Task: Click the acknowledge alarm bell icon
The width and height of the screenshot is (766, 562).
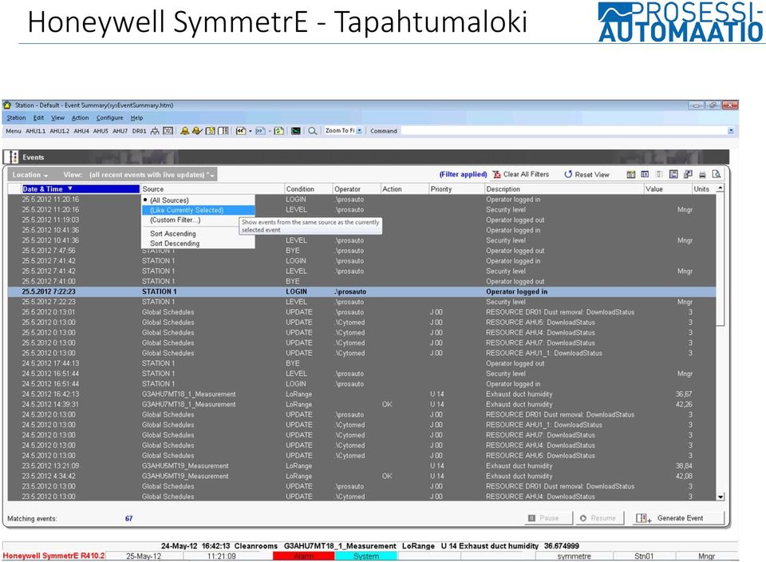Action: pyautogui.click(x=197, y=131)
